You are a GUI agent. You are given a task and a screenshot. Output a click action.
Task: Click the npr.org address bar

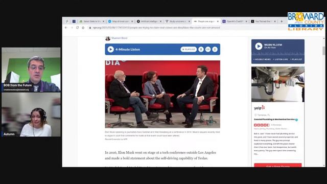click(156, 28)
